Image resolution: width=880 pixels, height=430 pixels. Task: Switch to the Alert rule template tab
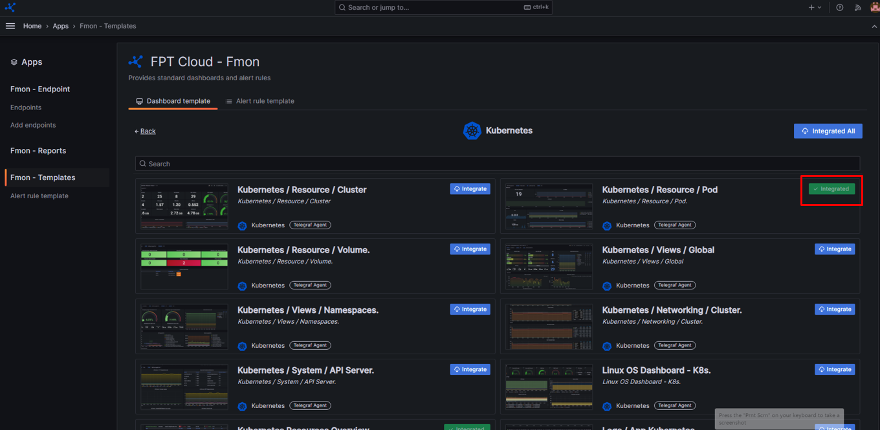259,101
